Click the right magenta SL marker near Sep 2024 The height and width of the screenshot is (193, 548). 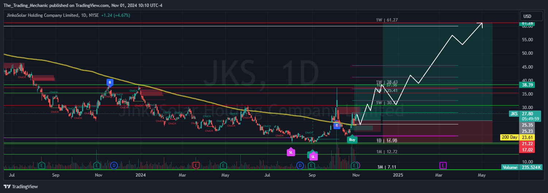313,156
